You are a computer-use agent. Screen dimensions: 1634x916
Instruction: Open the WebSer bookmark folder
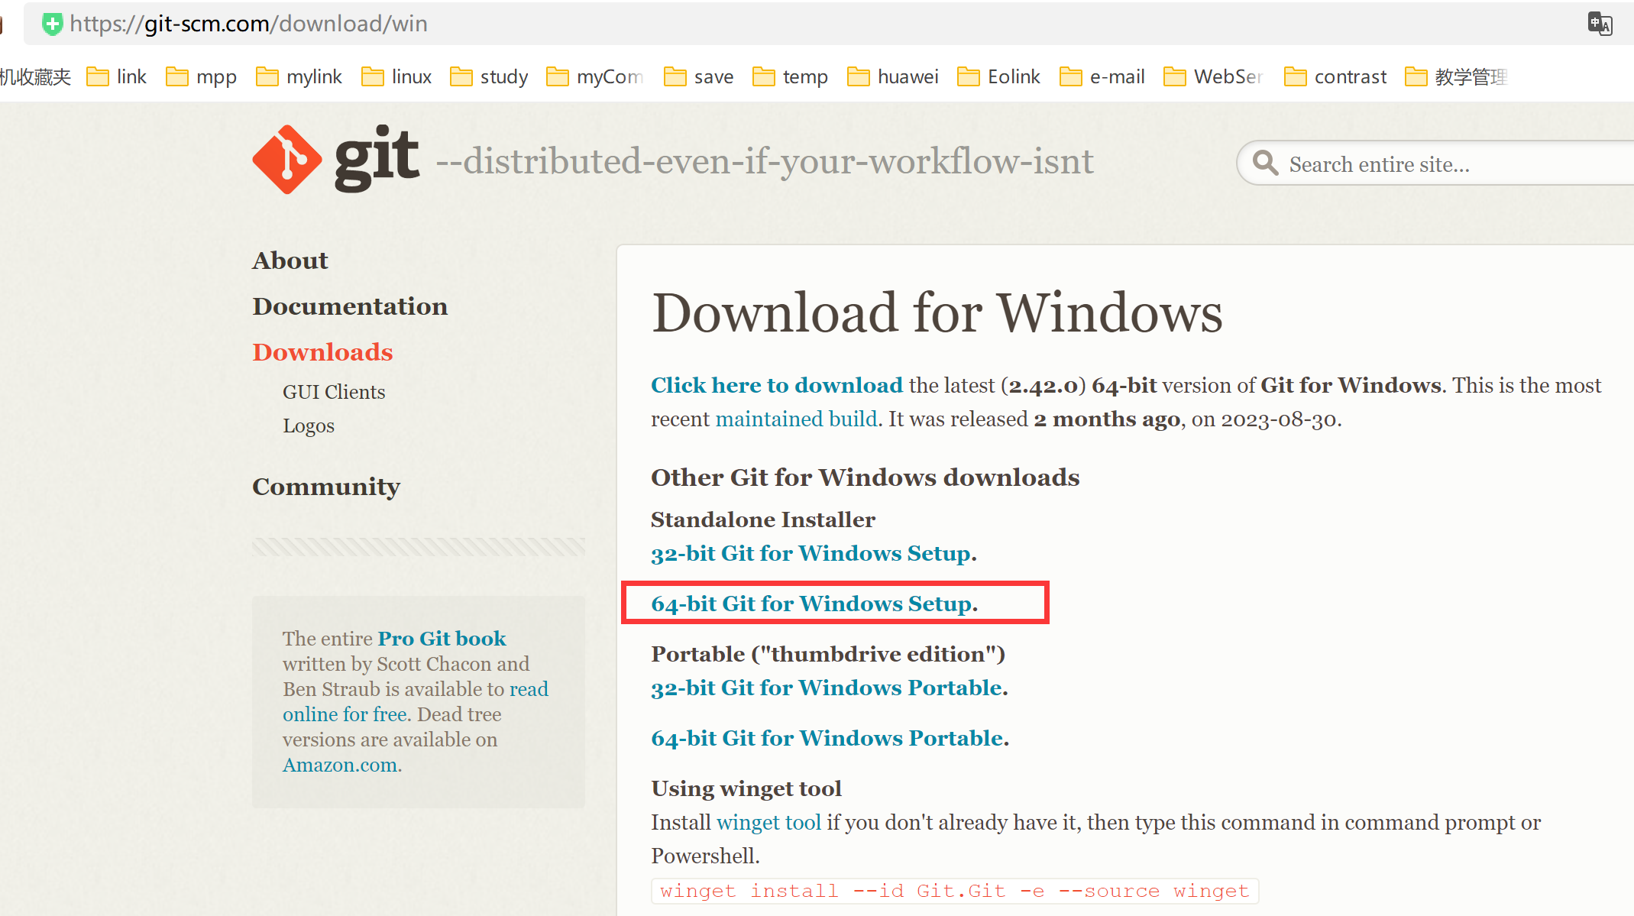point(1213,76)
